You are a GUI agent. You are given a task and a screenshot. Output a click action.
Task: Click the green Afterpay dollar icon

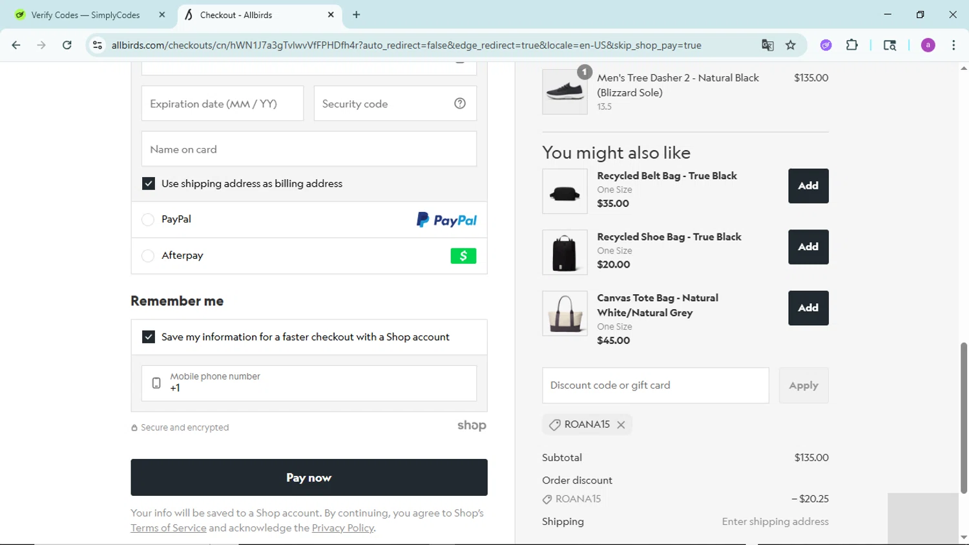coord(463,256)
